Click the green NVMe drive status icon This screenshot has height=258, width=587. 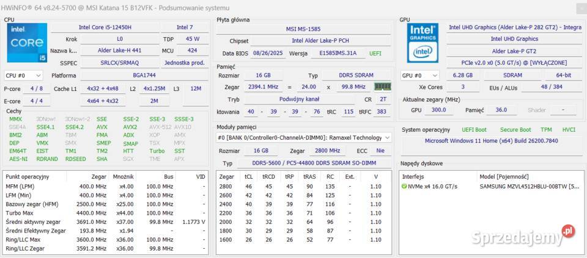coord(404,186)
